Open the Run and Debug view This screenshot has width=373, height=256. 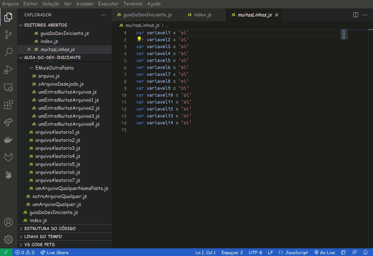click(8, 70)
